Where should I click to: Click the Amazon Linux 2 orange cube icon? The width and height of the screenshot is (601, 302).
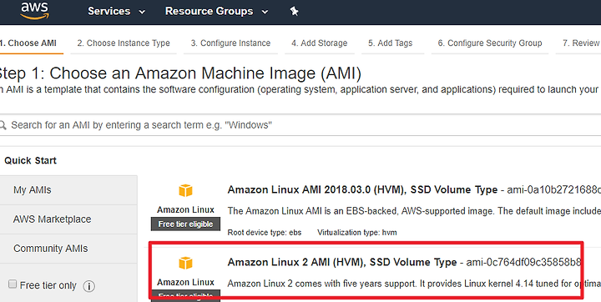(x=185, y=263)
